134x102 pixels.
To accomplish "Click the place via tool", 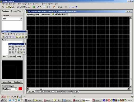I will [11, 34].
